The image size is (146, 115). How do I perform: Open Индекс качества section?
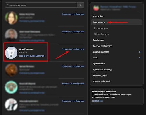[101, 52]
